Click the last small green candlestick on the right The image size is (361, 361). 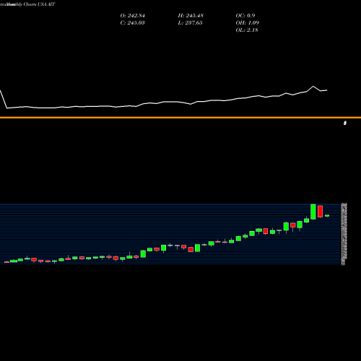tap(327, 216)
